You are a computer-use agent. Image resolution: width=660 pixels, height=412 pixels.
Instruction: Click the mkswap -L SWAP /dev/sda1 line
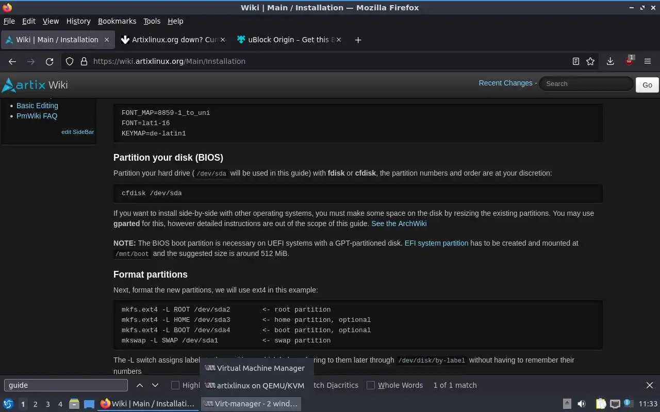[x=226, y=340]
